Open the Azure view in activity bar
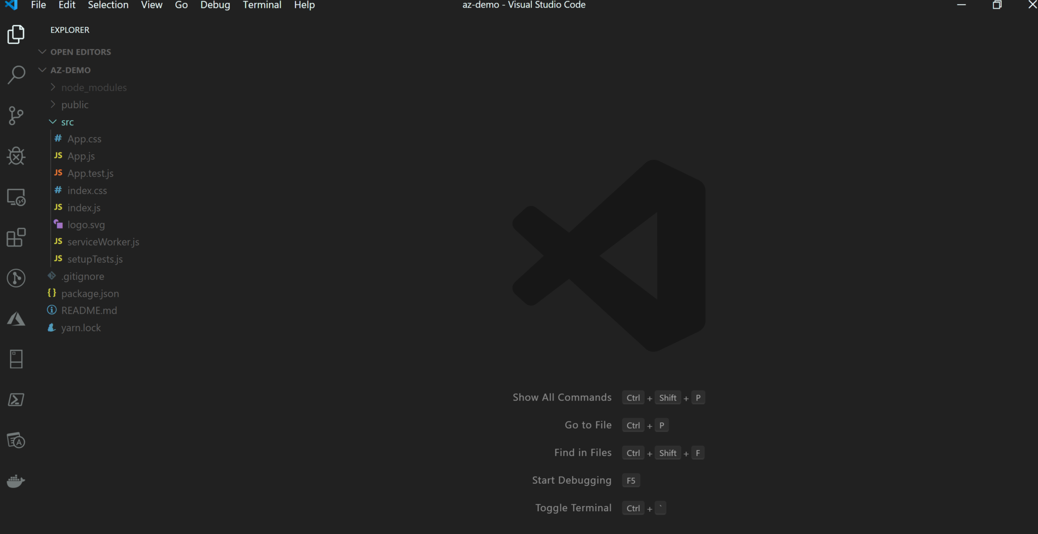 tap(16, 319)
